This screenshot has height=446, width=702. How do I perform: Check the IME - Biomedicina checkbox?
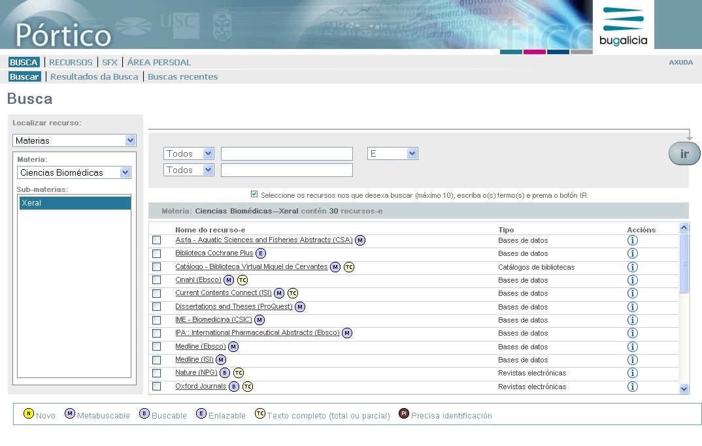click(156, 320)
